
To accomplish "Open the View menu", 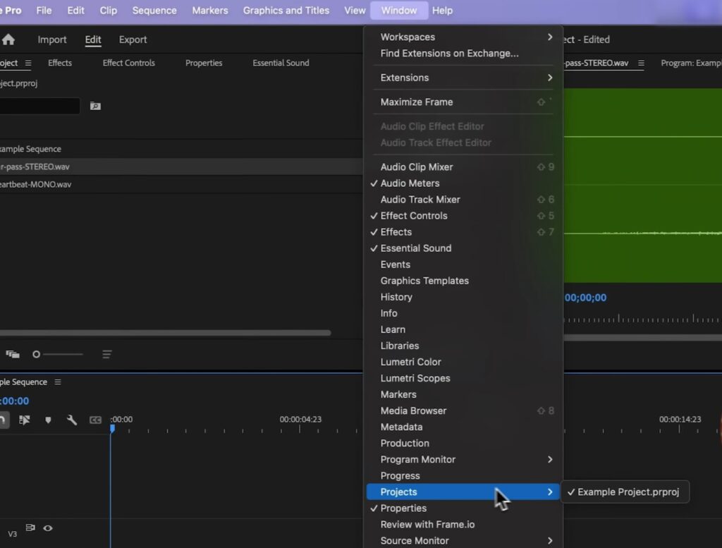I will tap(355, 10).
